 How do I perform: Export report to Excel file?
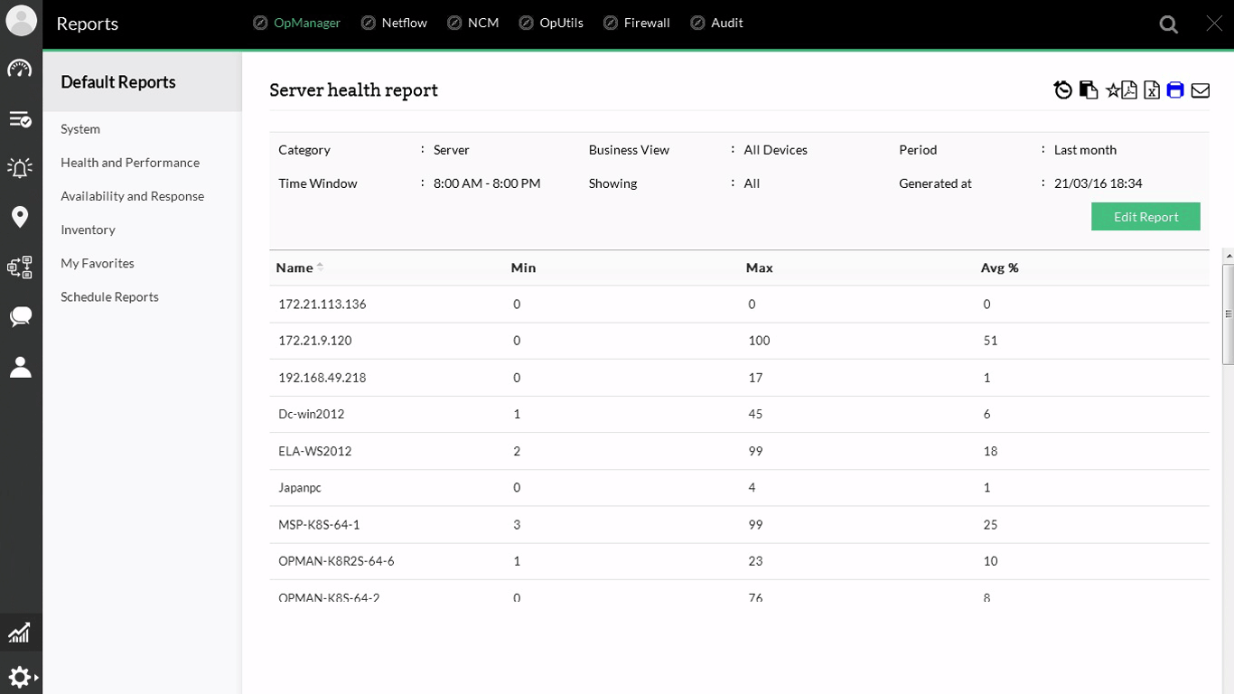point(1152,90)
